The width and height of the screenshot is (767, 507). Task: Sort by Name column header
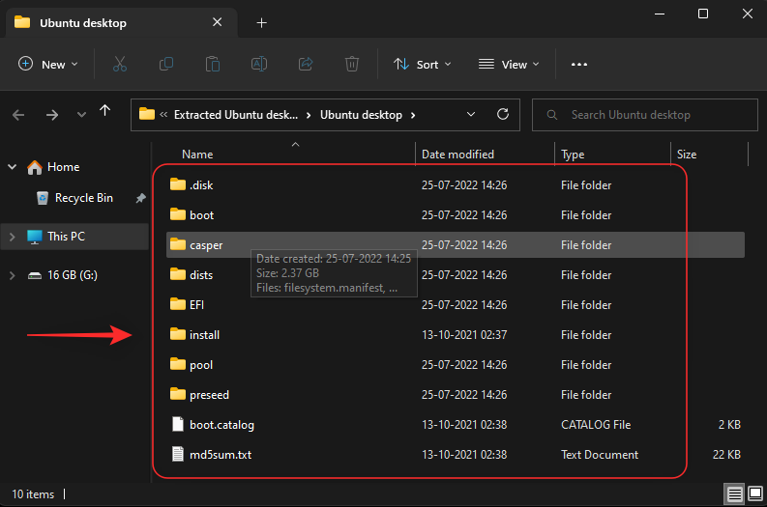pyautogui.click(x=197, y=155)
